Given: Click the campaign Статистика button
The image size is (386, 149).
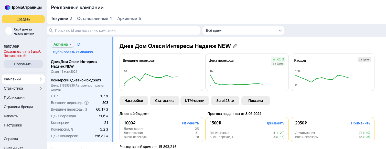Looking at the screenshot, I should pos(165,101).
